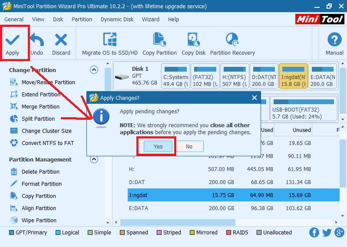Image resolution: width=347 pixels, height=247 pixels.
Task: Select Change Cluster Size action
Action: [41, 131]
